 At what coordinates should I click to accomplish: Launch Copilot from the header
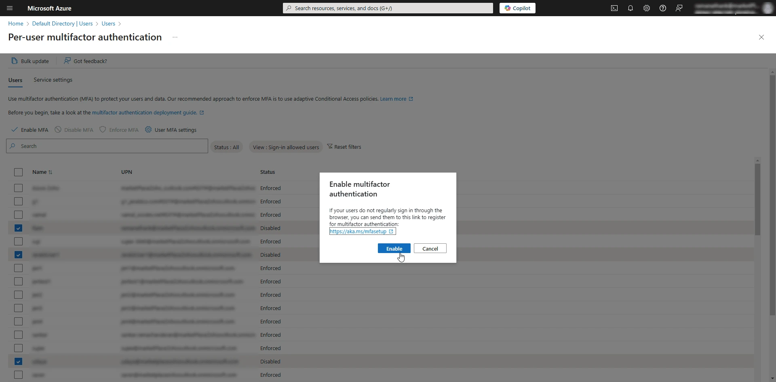517,8
